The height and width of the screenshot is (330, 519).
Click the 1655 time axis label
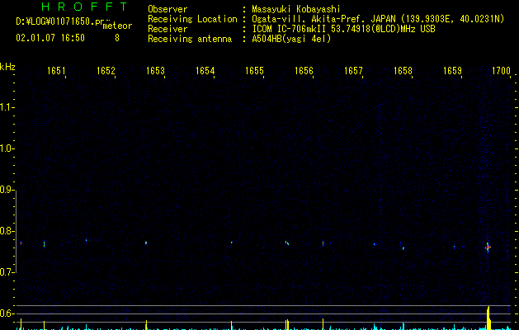click(x=254, y=71)
